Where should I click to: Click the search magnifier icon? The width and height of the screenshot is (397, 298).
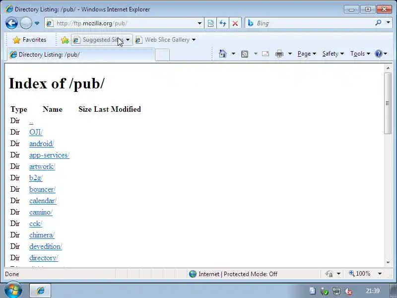(x=378, y=23)
